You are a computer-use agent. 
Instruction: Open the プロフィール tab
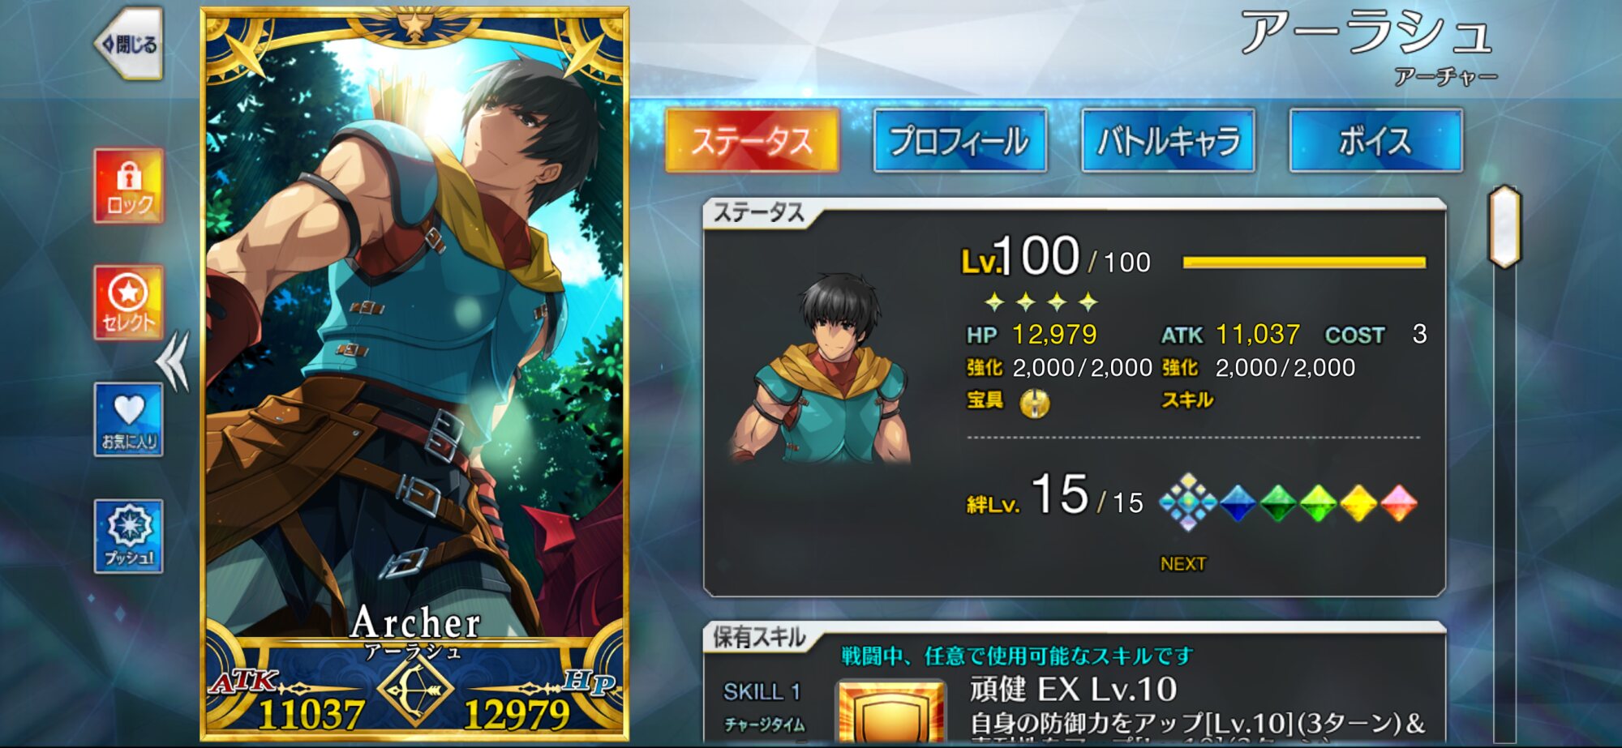(960, 141)
